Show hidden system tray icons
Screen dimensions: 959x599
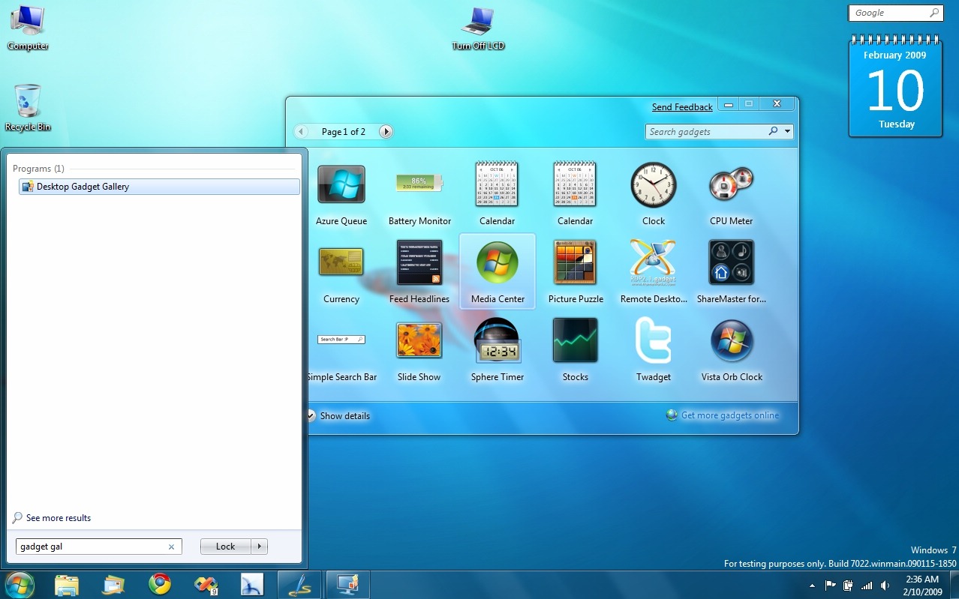coord(812,585)
